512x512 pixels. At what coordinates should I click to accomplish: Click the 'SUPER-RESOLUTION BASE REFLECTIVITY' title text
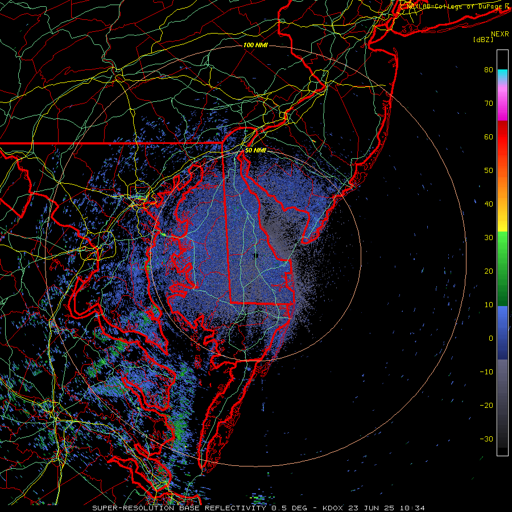point(179,508)
